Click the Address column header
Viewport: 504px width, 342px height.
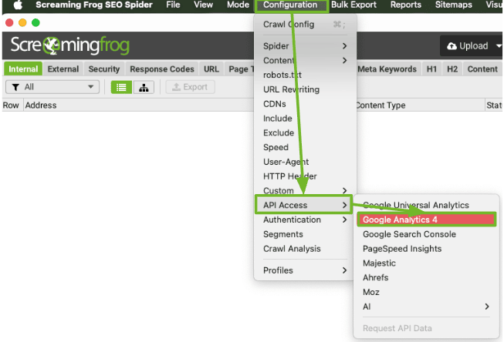(x=40, y=106)
